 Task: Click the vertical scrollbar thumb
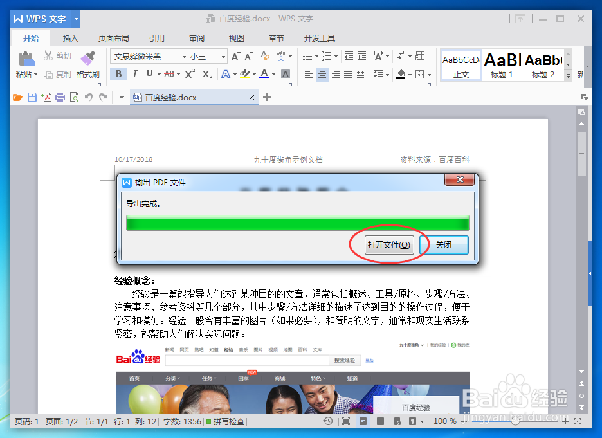point(581,154)
